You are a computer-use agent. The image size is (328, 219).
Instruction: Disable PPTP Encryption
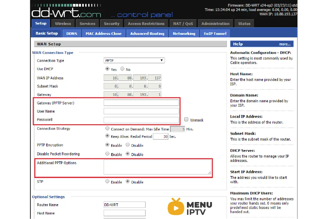point(128,145)
